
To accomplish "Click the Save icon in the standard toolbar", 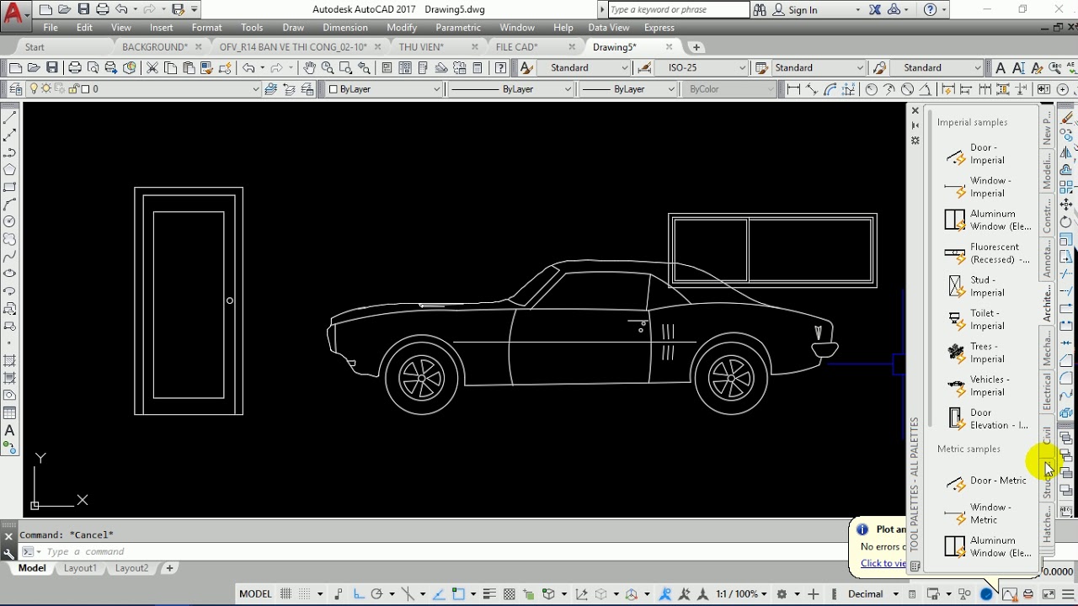I will point(52,68).
